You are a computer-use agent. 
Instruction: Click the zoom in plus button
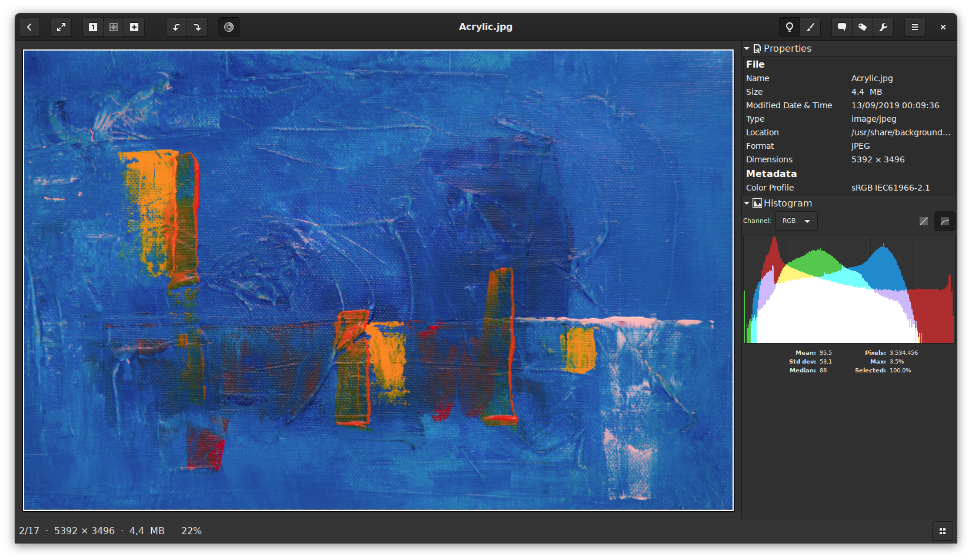[x=134, y=27]
